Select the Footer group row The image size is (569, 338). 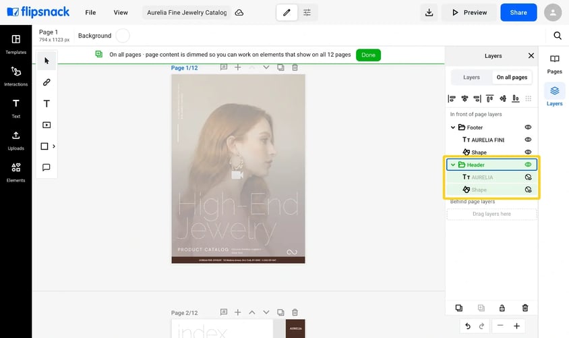(491, 128)
